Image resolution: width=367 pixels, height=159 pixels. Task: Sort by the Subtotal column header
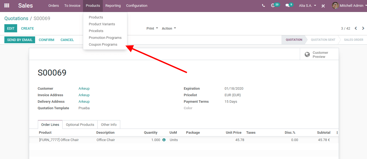point(324,133)
